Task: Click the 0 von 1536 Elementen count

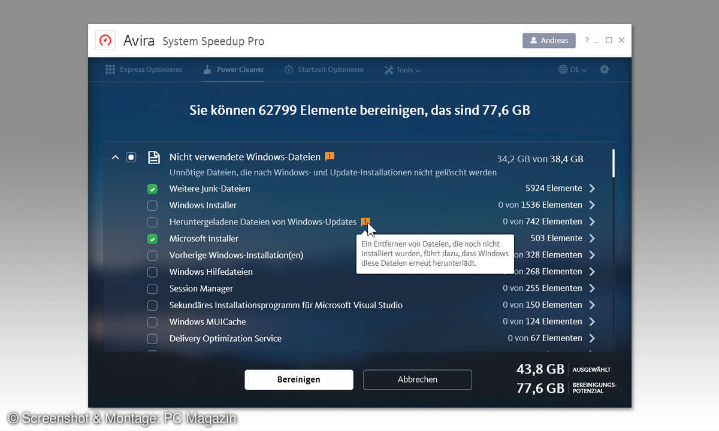Action: [540, 205]
